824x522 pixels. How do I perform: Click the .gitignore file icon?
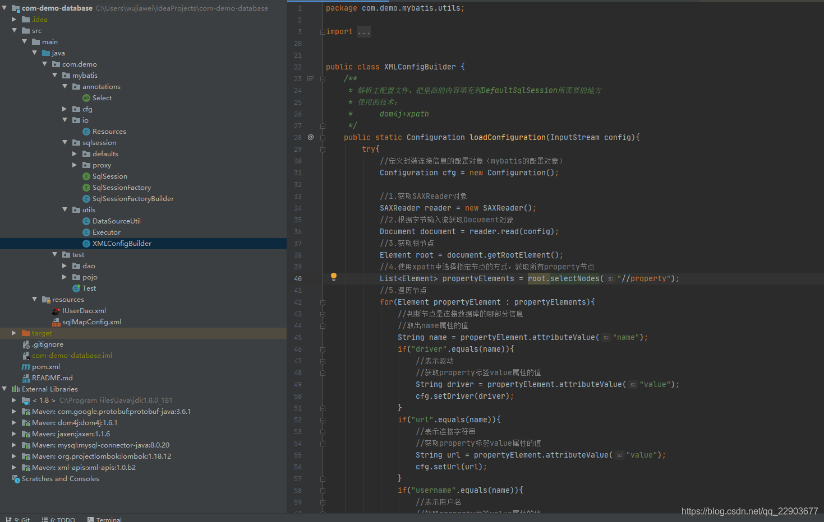[26, 344]
